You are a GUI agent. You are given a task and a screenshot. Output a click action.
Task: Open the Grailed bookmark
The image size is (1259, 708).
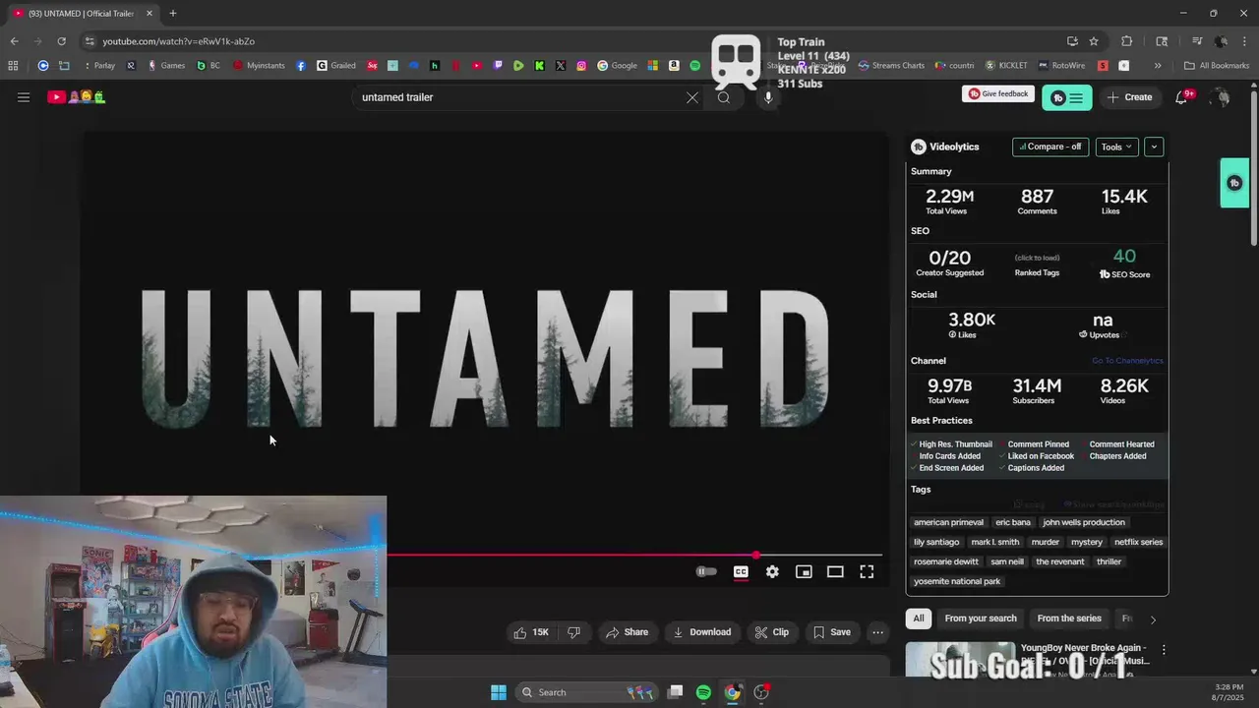(x=336, y=66)
